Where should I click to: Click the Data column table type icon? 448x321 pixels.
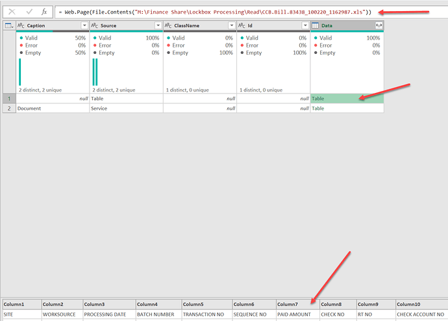(315, 25)
